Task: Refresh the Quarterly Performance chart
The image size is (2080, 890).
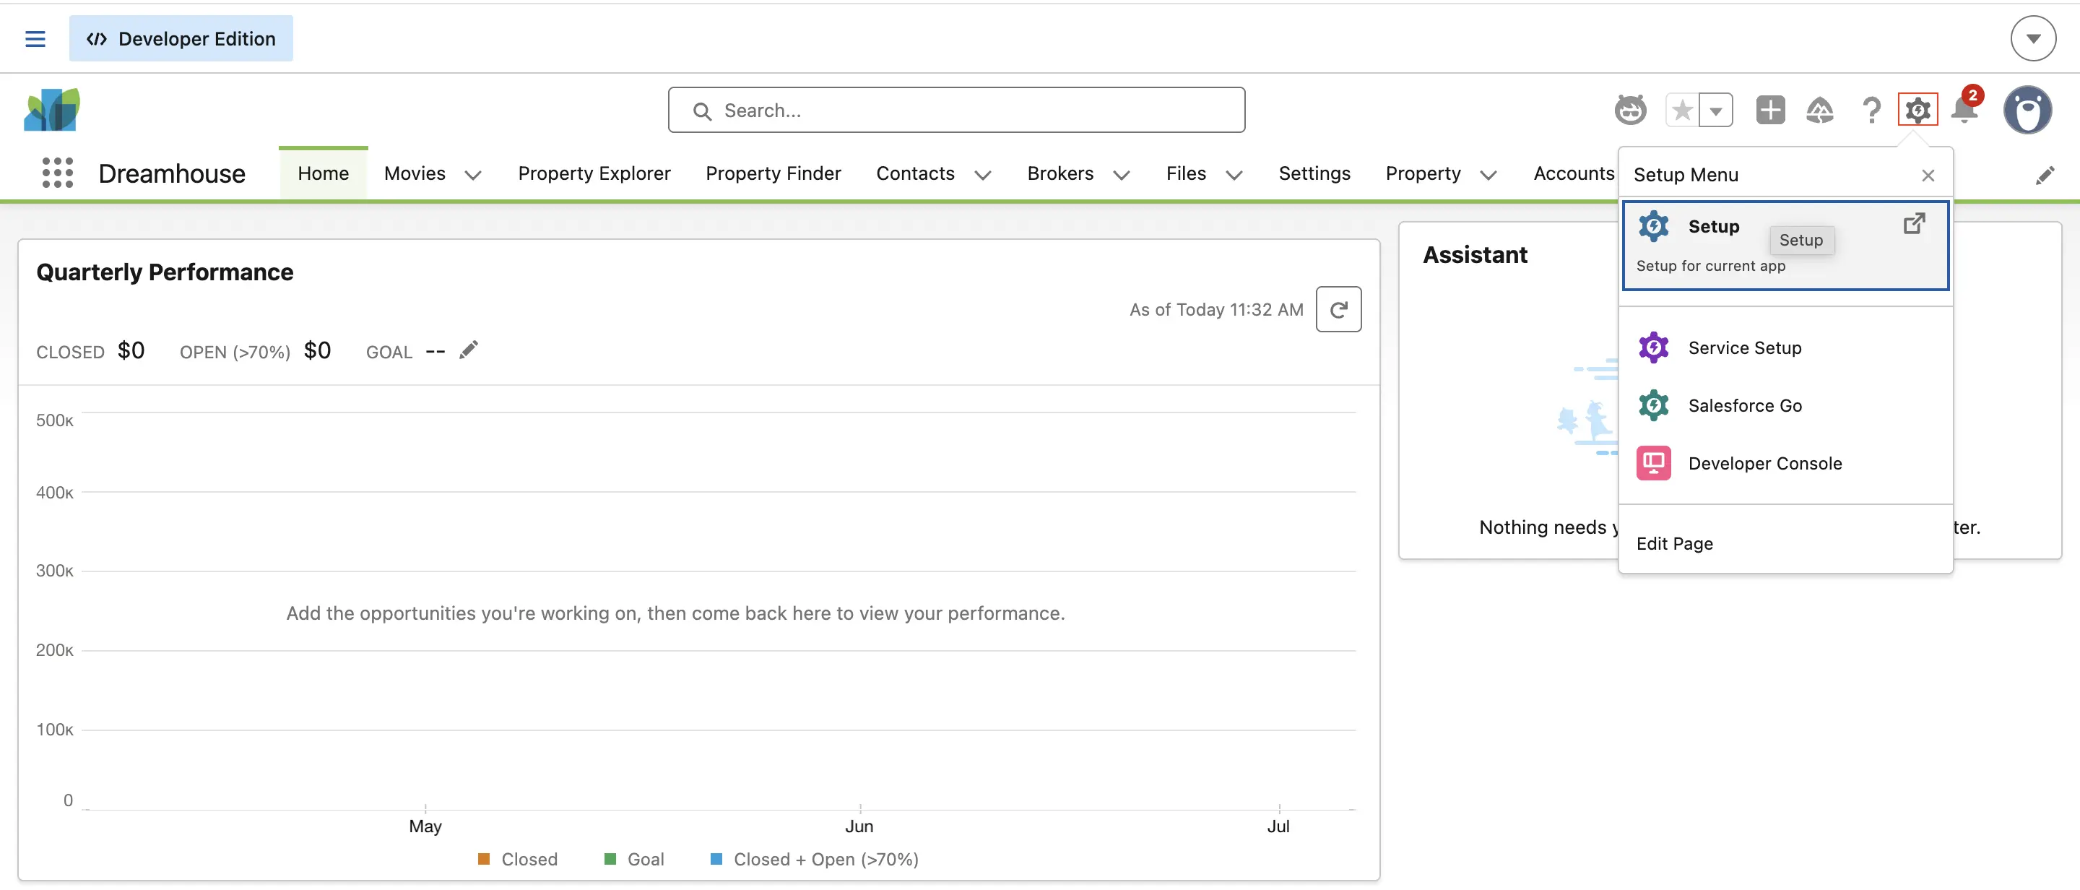Action: coord(1340,309)
